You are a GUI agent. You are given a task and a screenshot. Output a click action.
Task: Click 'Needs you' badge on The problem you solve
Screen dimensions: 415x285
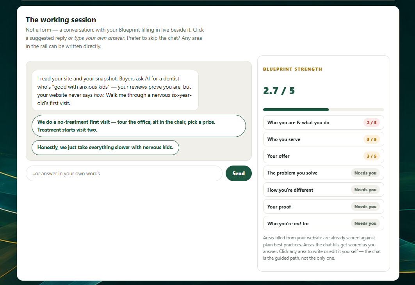[365, 173]
